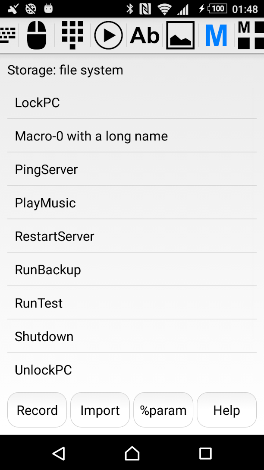264x470 pixels.
Task: Select the RunBackup macro
Action: point(132,270)
